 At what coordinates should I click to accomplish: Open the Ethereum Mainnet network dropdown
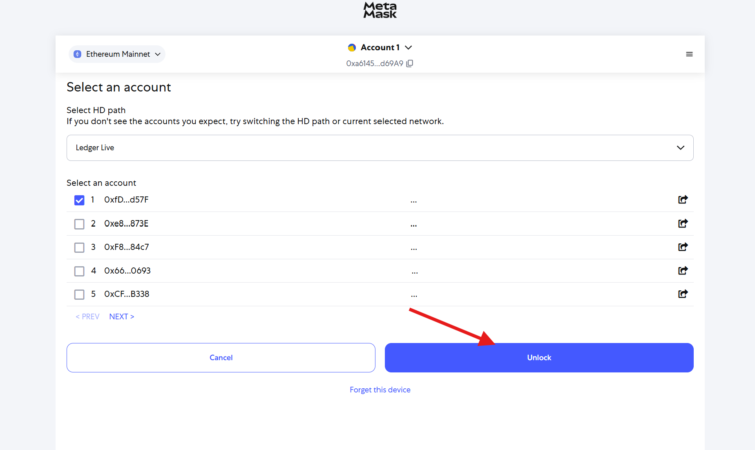pyautogui.click(x=117, y=54)
